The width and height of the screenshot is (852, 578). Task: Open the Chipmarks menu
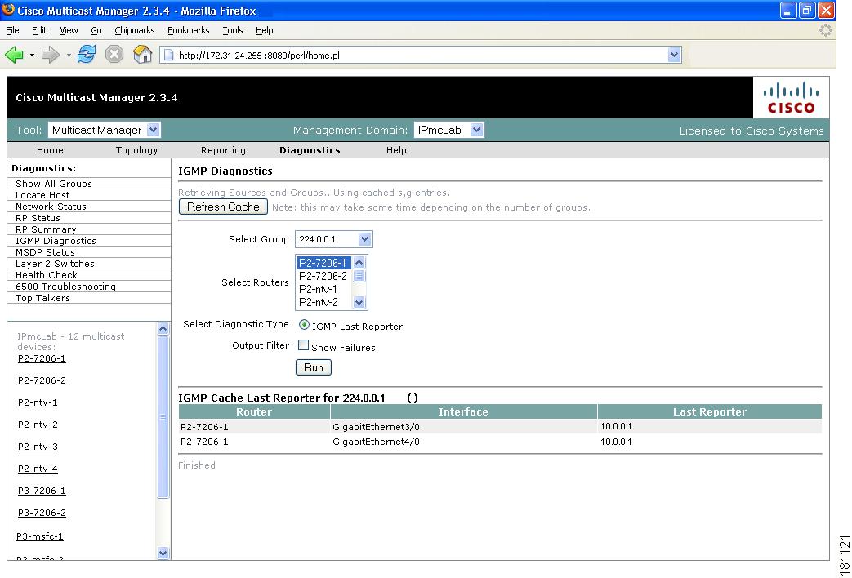(x=134, y=30)
